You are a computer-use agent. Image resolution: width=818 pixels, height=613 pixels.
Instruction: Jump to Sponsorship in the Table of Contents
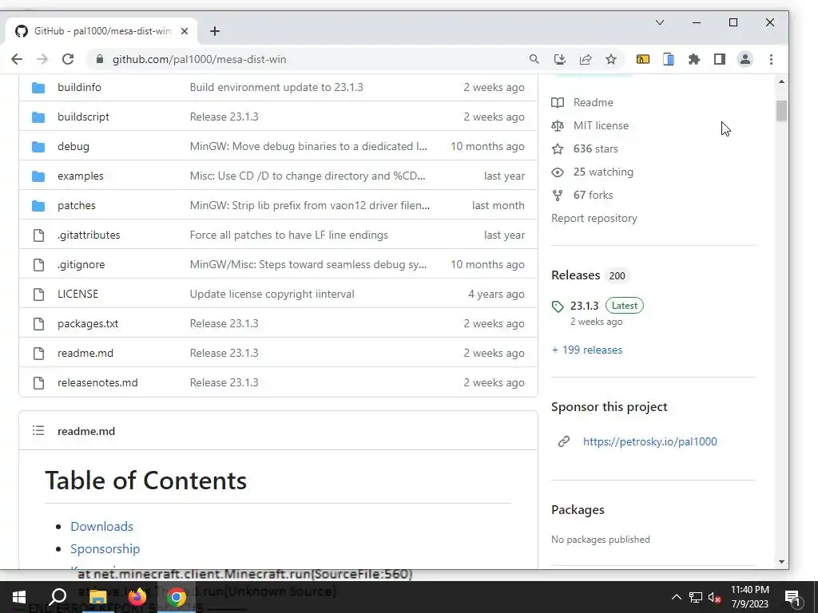tap(105, 549)
